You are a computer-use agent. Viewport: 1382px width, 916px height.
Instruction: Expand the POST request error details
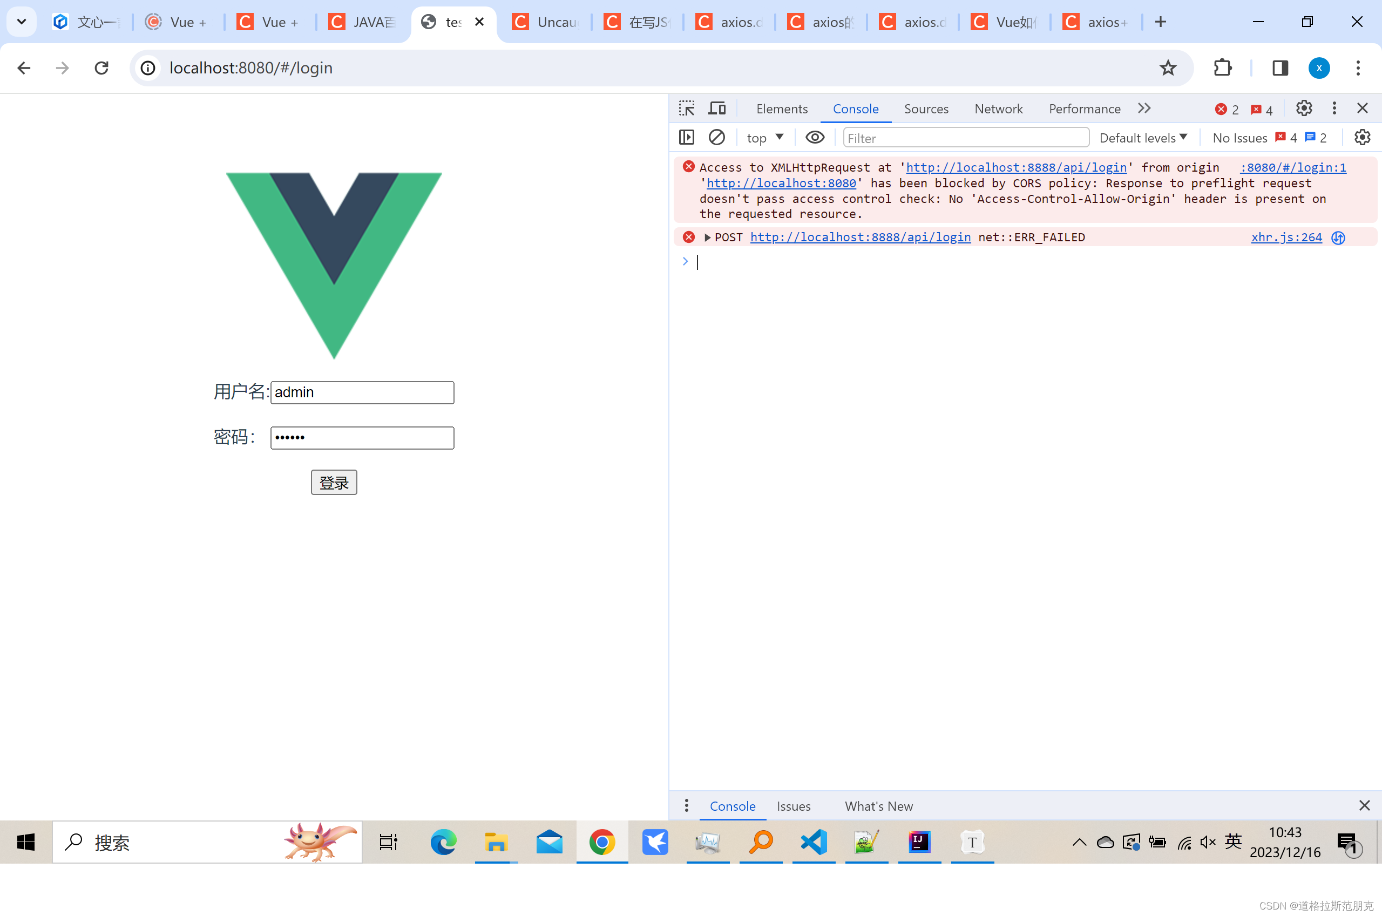tap(707, 237)
